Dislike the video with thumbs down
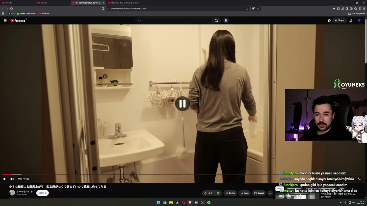 pos(218,193)
